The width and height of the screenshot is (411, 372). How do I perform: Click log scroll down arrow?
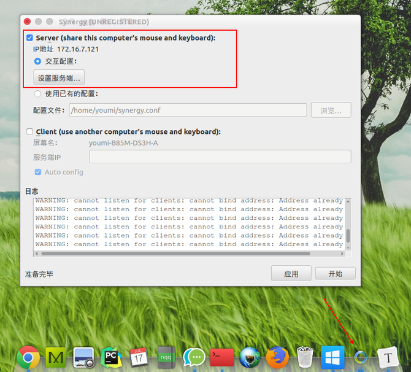click(x=348, y=247)
